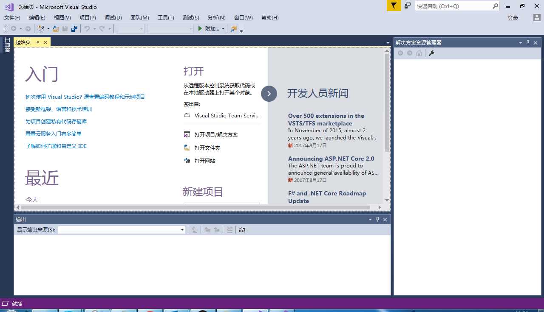The width and height of the screenshot is (544, 312).
Task: Click 打开项目/解决方案 link
Action: [216, 134]
